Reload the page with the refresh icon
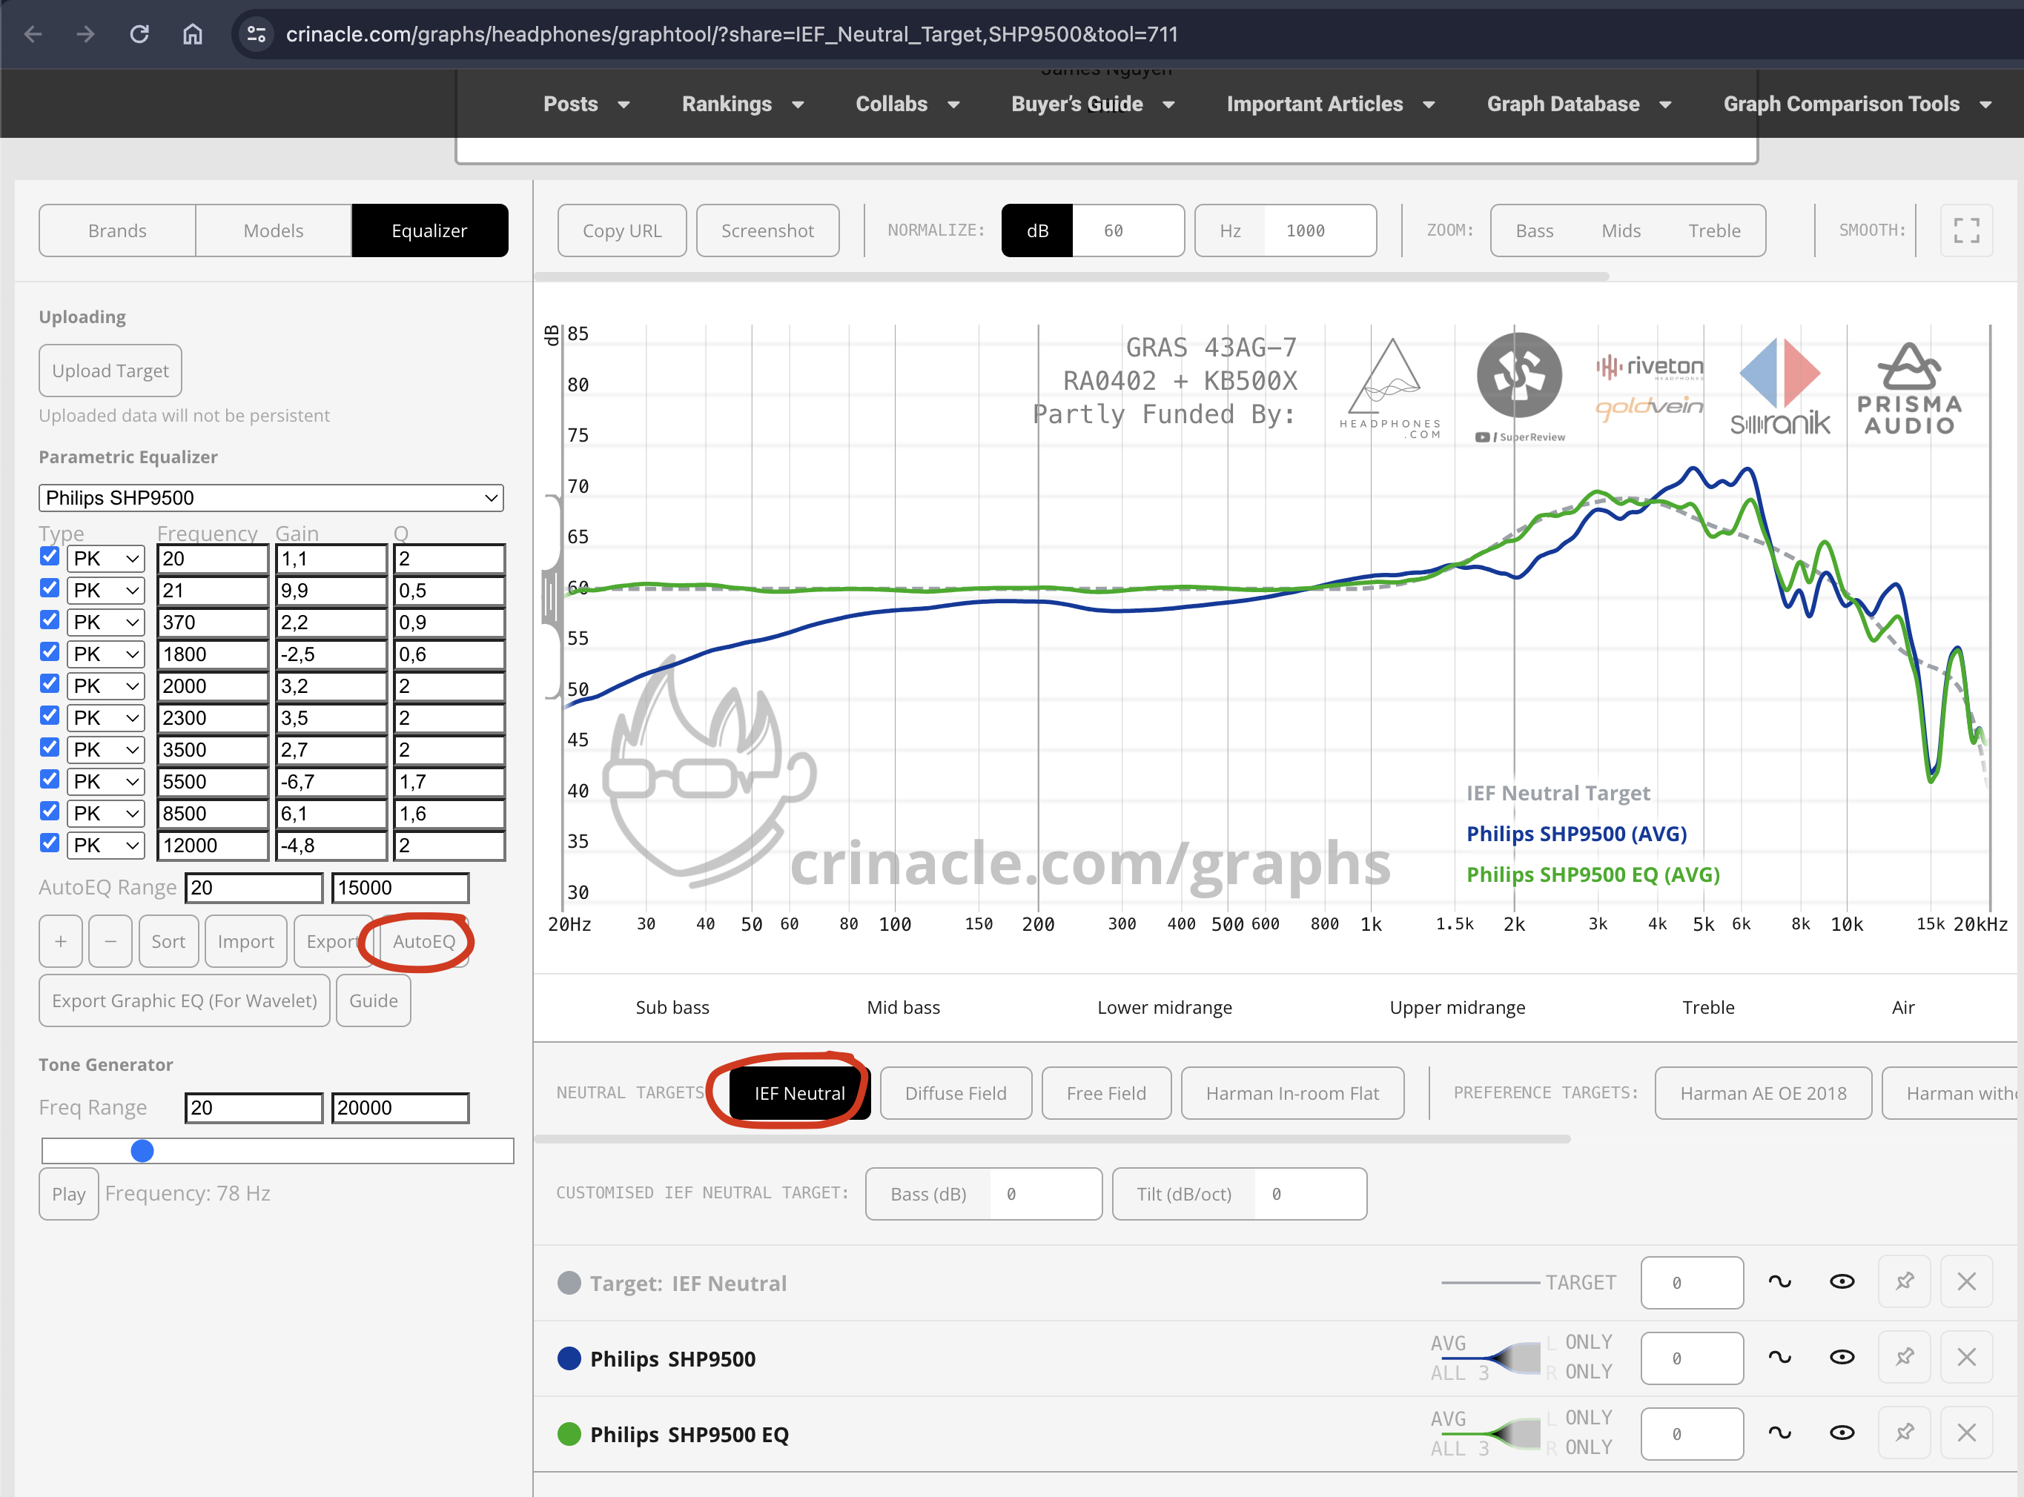The height and width of the screenshot is (1497, 2024). 139,34
